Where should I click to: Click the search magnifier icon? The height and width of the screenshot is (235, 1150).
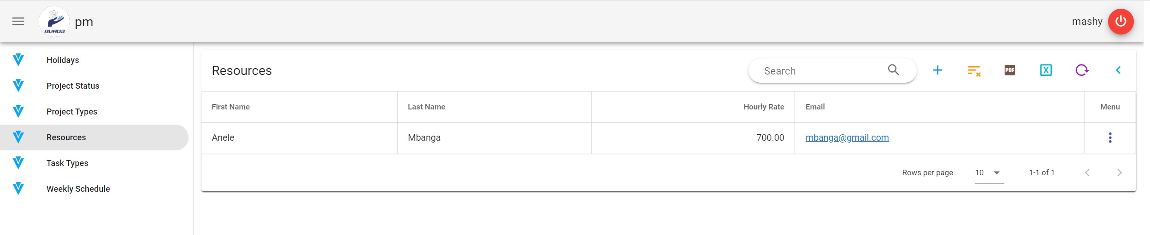893,70
